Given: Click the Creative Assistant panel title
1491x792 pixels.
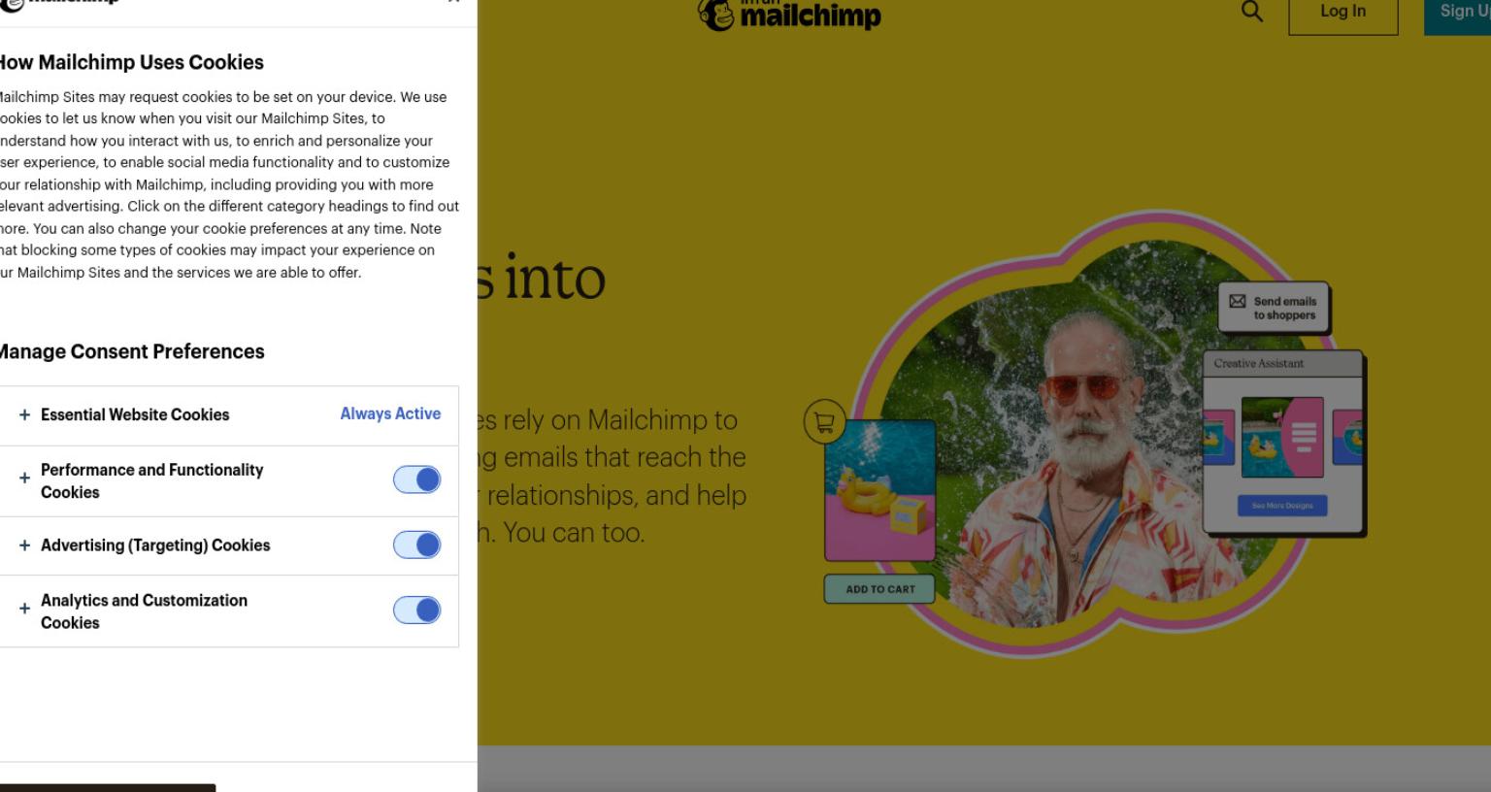Looking at the screenshot, I should click(x=1259, y=363).
